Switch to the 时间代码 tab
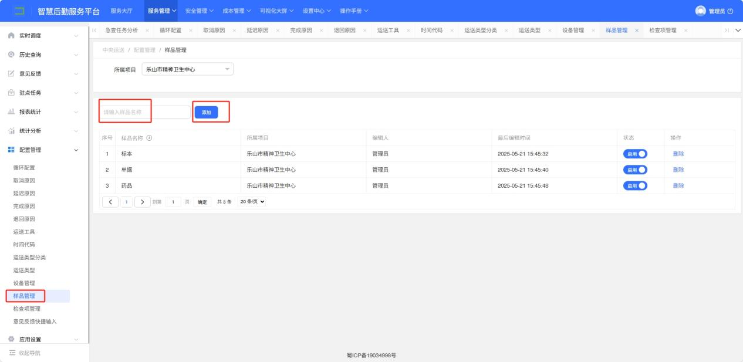The height and width of the screenshot is (362, 743). click(431, 31)
